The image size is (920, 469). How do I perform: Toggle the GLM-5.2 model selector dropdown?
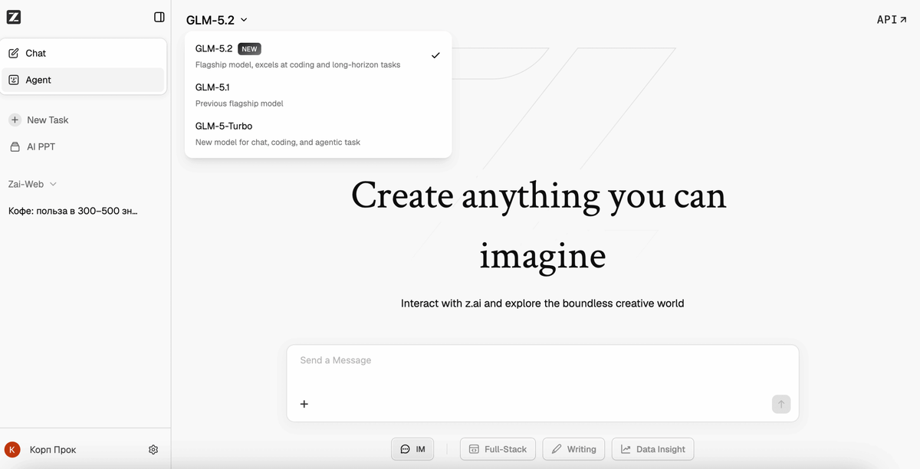217,20
